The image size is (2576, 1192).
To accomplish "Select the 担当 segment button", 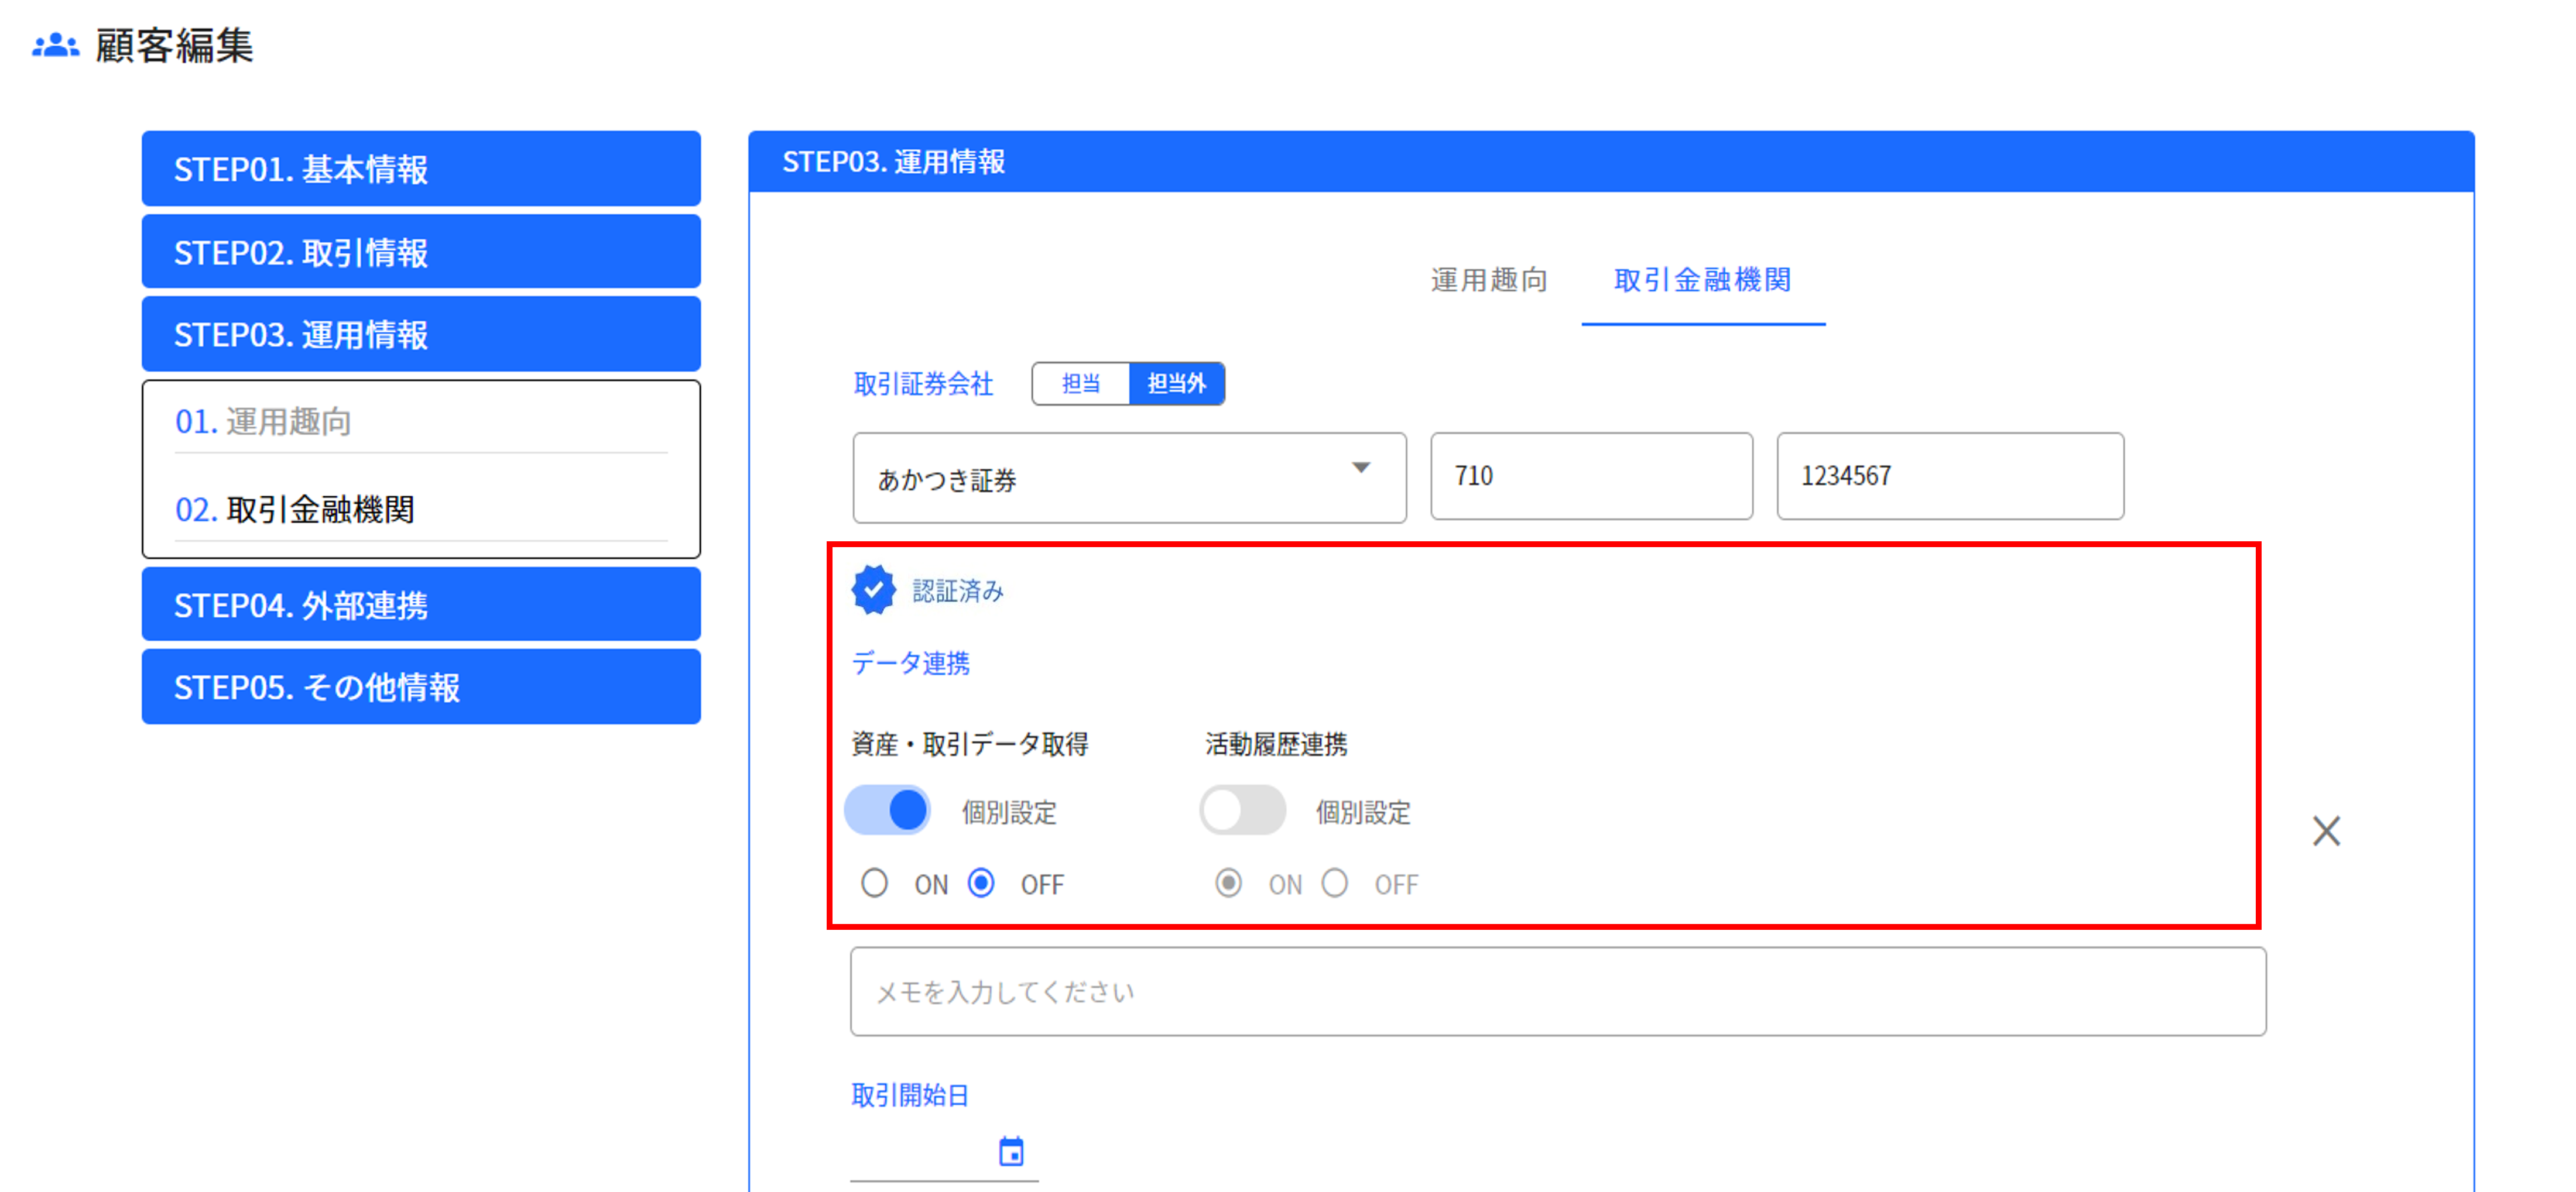I will coord(1080,384).
